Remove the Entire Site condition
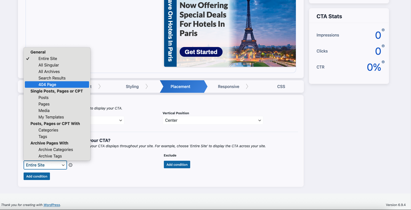This screenshot has height=210, width=411. click(71, 165)
